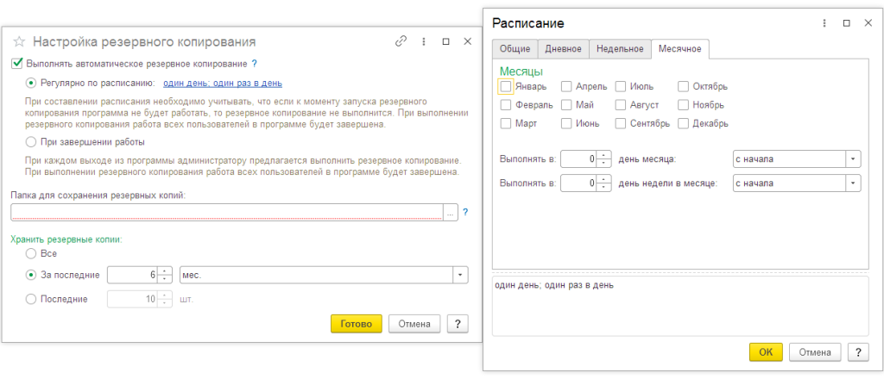884x379 pixels.
Task: Open help button next to Отмена in Расписание
Action: [x=857, y=352]
